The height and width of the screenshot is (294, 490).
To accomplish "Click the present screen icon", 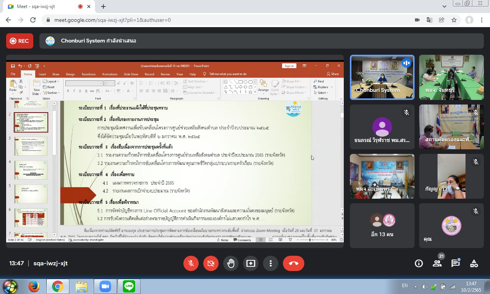I will click(251, 263).
